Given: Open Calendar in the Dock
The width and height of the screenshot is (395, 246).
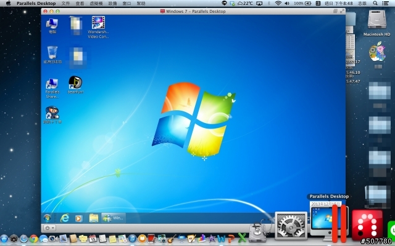Looking at the screenshot, I should 93,239.
